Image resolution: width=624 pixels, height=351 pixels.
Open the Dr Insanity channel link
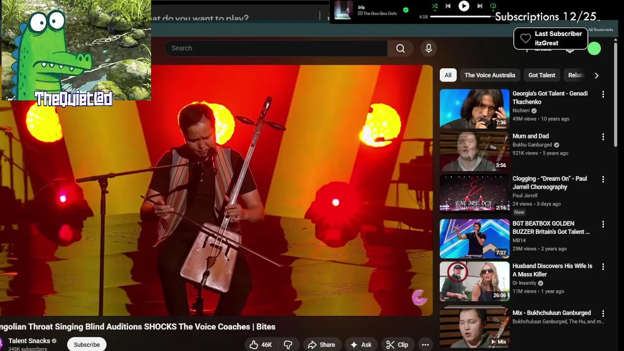524,283
